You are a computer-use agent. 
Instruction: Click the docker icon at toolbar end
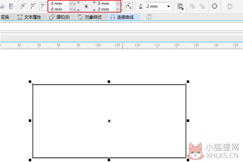229,6
